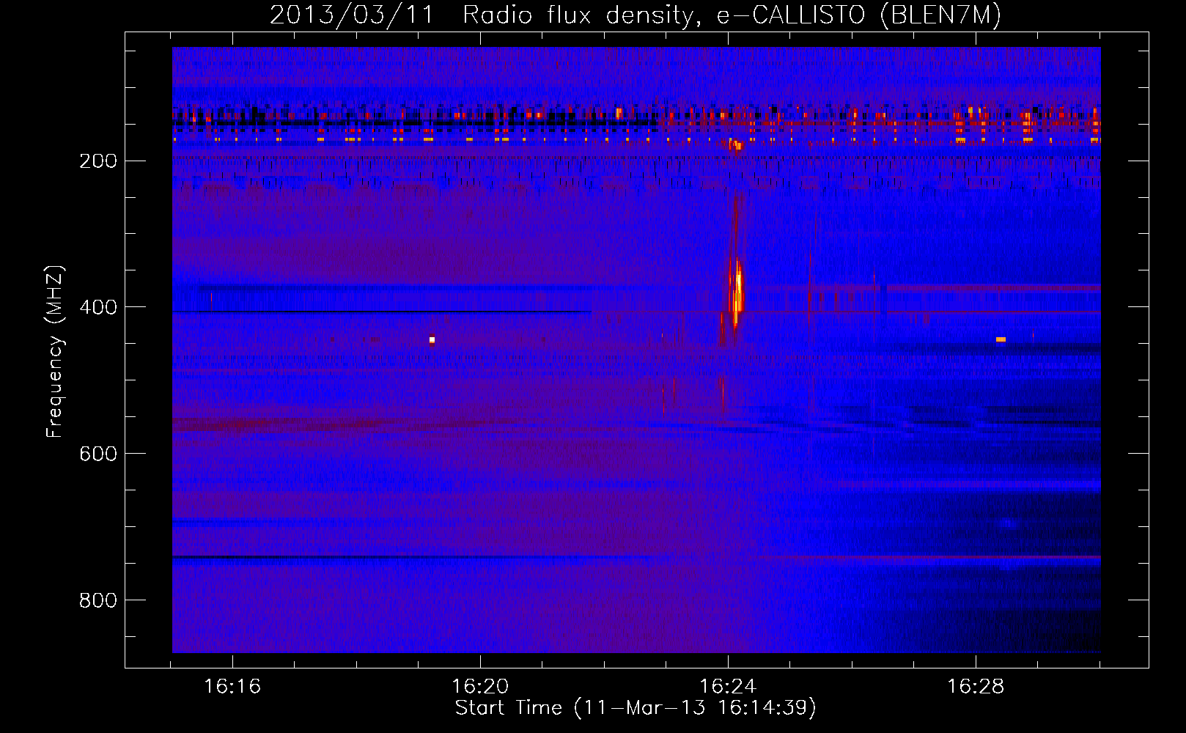Select the 200 frequency tick label
This screenshot has height=733, width=1186.
(x=98, y=161)
